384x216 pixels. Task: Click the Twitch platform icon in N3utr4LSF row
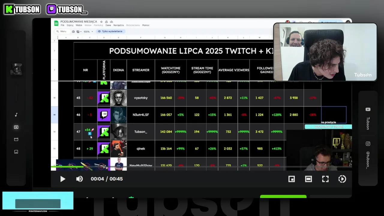click(104, 115)
